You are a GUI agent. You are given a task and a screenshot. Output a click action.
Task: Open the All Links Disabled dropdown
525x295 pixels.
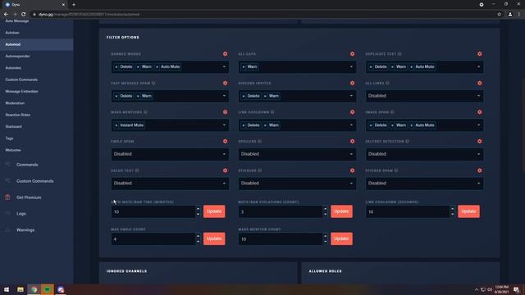pos(424,96)
